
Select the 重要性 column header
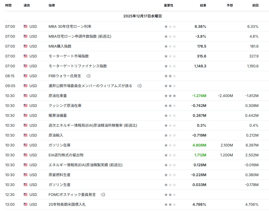point(168,5)
